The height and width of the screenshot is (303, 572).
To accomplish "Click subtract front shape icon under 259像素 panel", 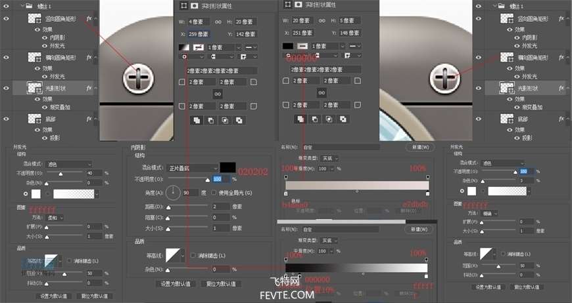I will 211,121.
